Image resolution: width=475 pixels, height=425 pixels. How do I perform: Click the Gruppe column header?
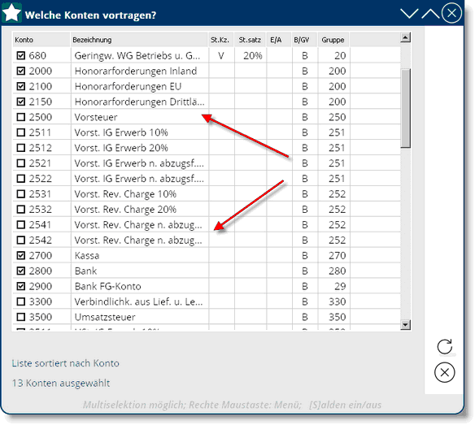[x=333, y=40]
